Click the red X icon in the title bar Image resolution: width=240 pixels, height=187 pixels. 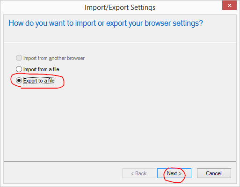coord(229,5)
